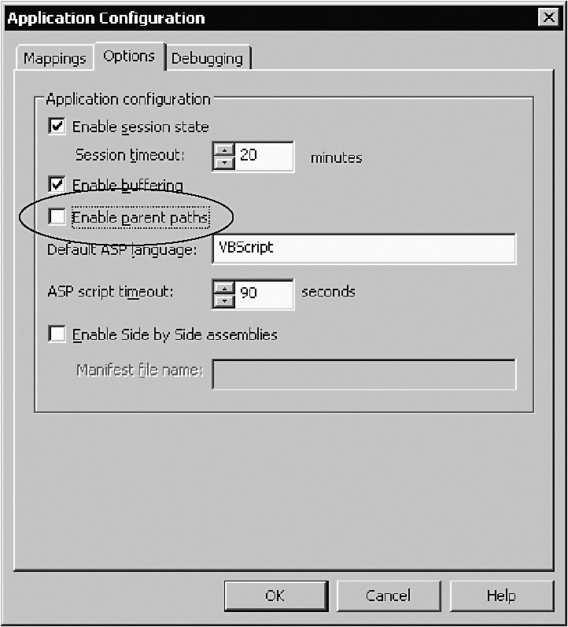Decrease session timeout with down arrow
This screenshot has width=568, height=627.
coord(224,163)
